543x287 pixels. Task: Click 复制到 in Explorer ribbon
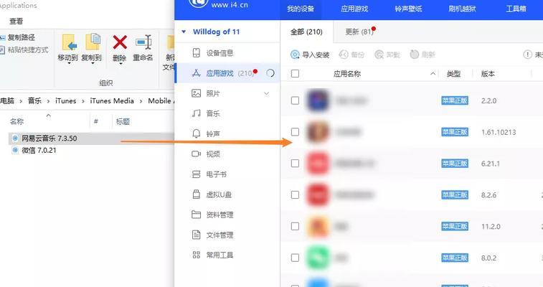(x=91, y=48)
